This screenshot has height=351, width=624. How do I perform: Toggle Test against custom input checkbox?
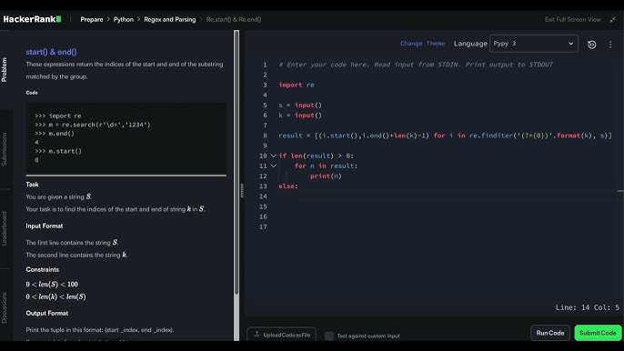point(329,336)
